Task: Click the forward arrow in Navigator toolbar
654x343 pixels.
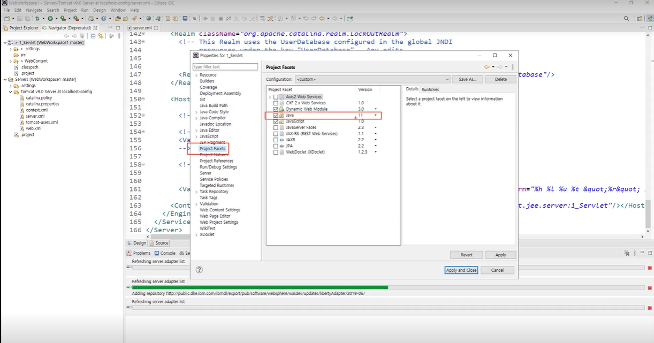Action: (74, 36)
